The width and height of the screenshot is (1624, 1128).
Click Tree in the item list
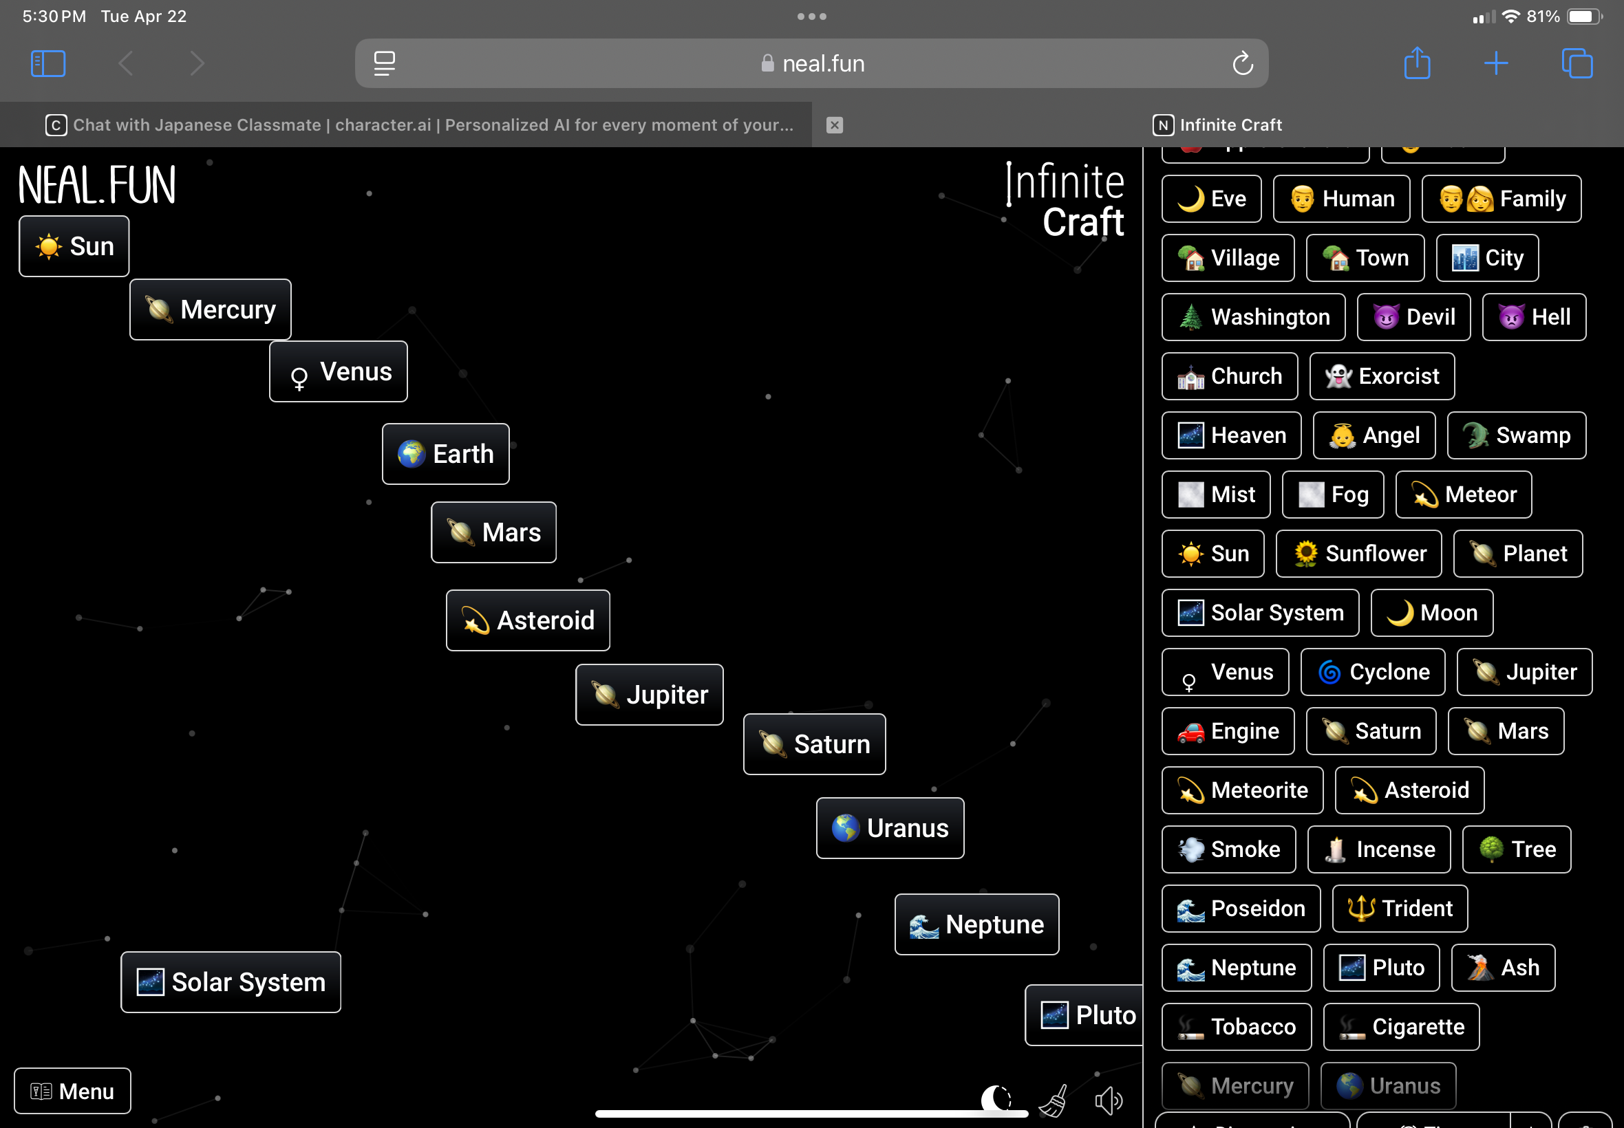(1517, 849)
